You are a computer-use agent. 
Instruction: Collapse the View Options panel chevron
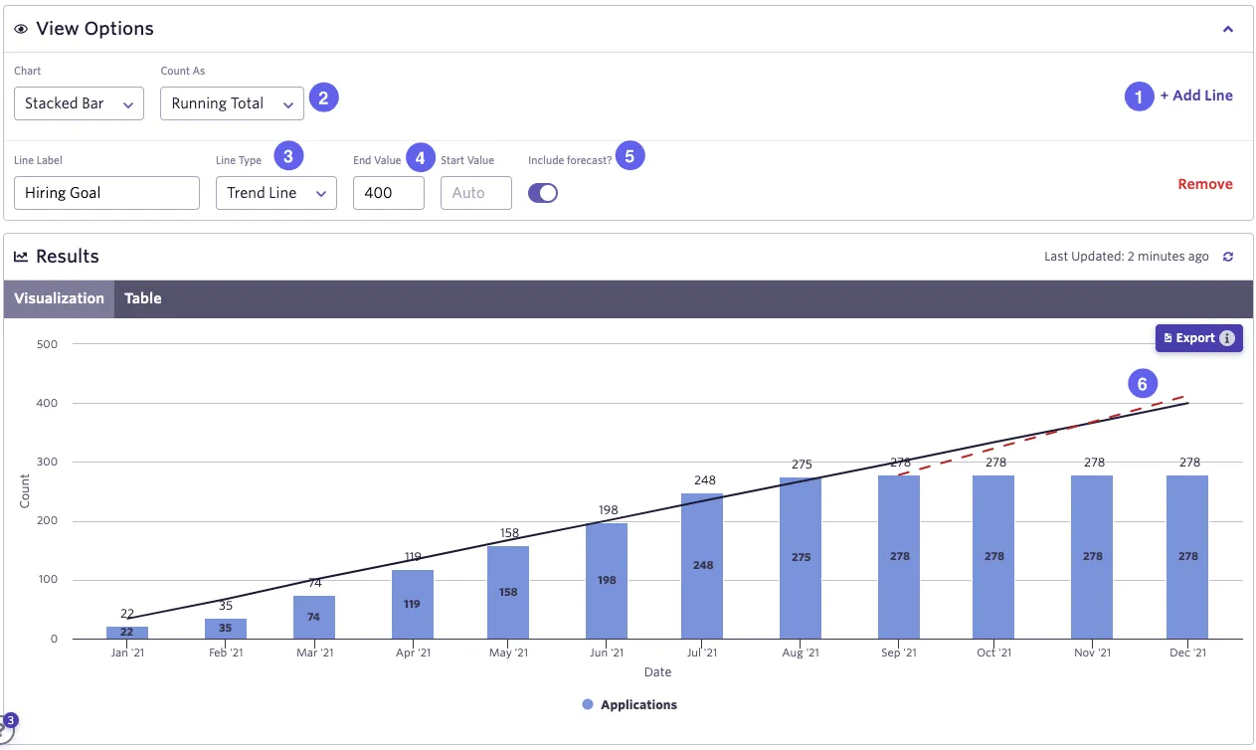1228,30
